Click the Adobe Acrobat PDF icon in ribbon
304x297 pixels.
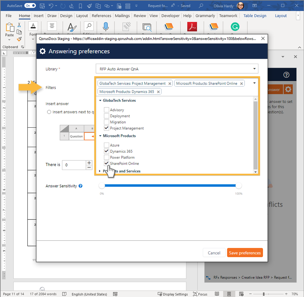pyautogui.click(x=192, y=27)
